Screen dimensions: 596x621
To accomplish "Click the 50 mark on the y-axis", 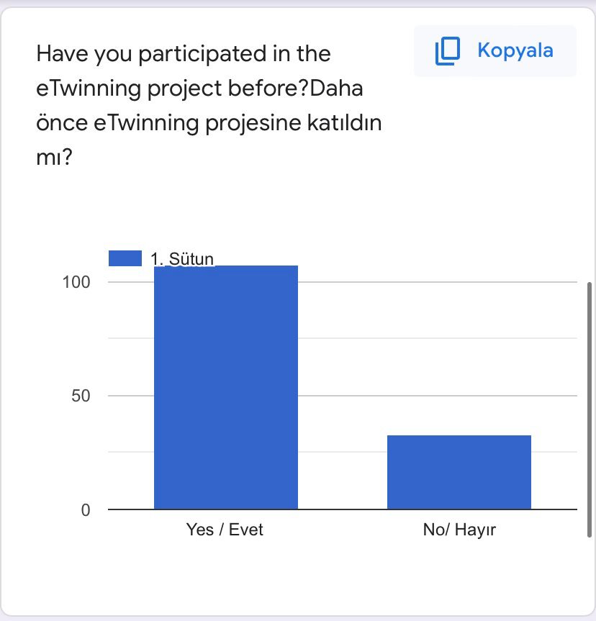I will [x=82, y=394].
